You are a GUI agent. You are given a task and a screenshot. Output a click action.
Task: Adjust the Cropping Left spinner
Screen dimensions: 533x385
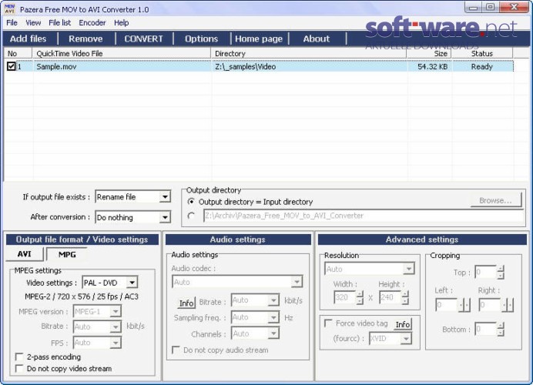[464, 305]
